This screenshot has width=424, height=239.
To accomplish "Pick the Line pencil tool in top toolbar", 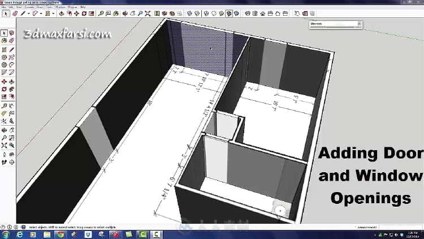I will (x=23, y=13).
